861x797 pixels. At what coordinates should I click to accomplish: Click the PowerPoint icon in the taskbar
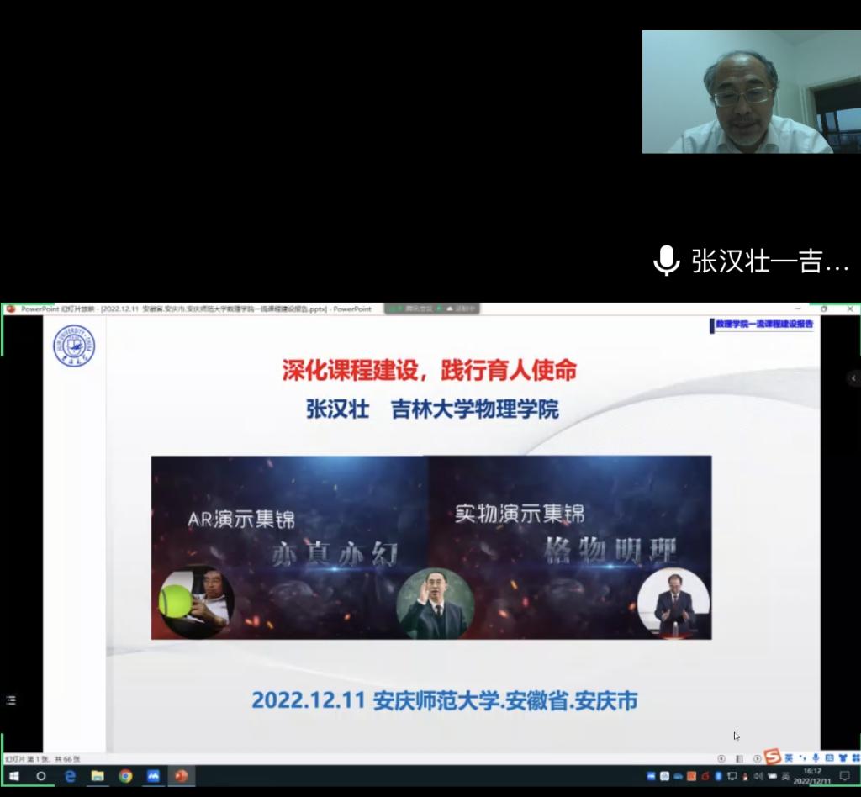181,776
